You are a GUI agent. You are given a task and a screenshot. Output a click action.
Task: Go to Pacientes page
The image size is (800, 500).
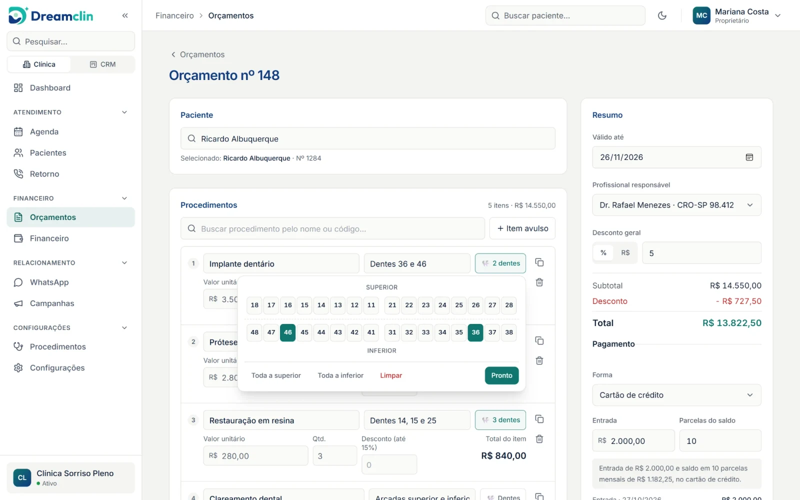coord(71,153)
